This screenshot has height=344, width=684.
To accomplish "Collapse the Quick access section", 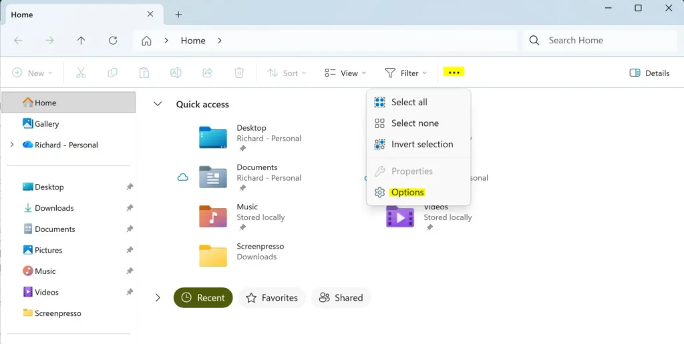I will (x=158, y=104).
